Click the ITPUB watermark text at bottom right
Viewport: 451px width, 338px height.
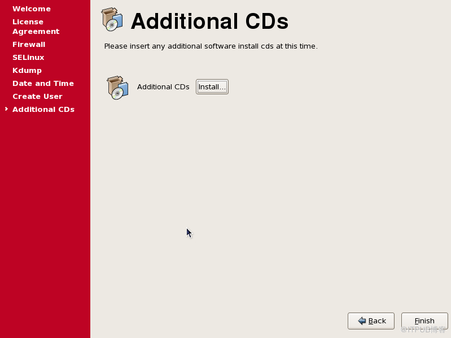pos(423,330)
